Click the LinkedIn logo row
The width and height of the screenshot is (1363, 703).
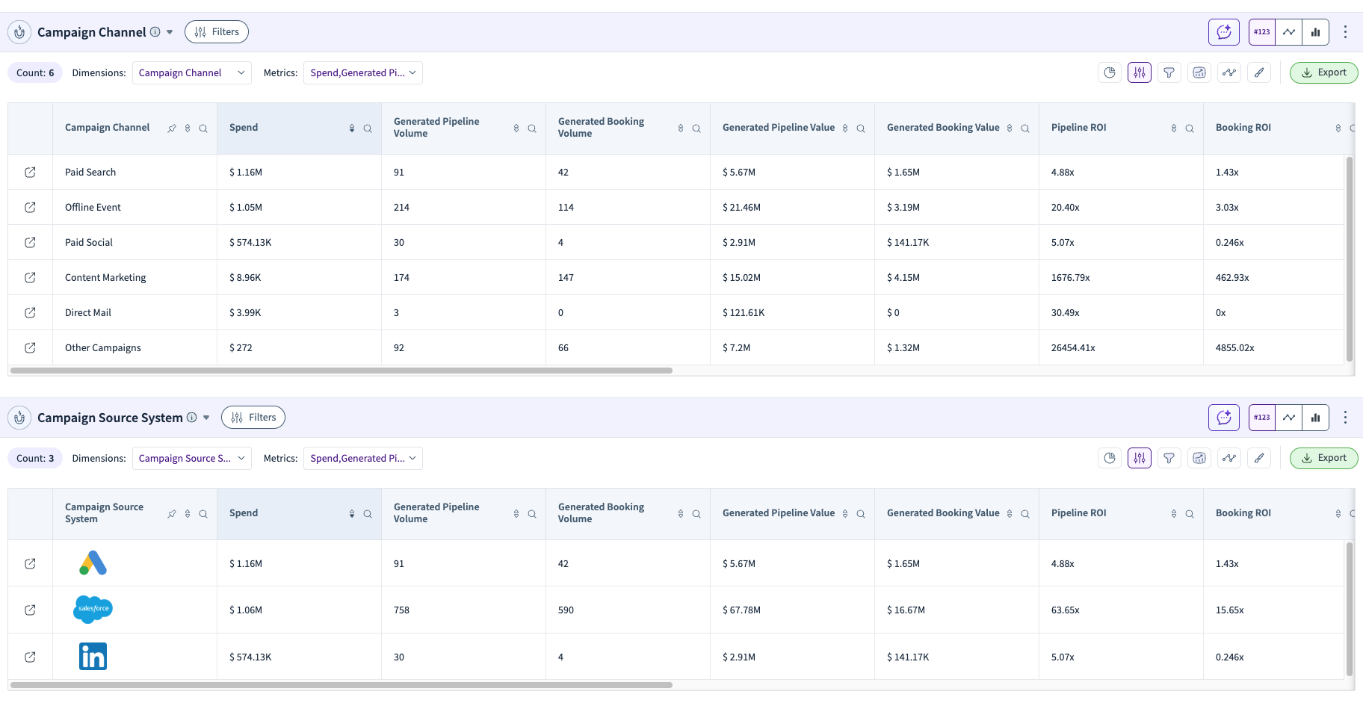coord(93,657)
